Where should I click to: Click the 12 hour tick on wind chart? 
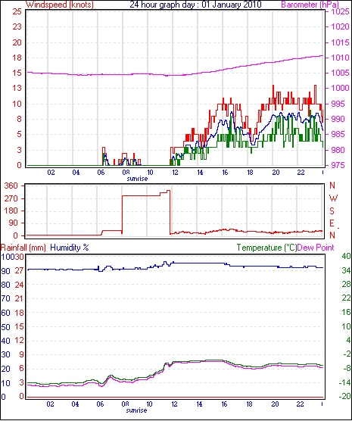point(175,173)
